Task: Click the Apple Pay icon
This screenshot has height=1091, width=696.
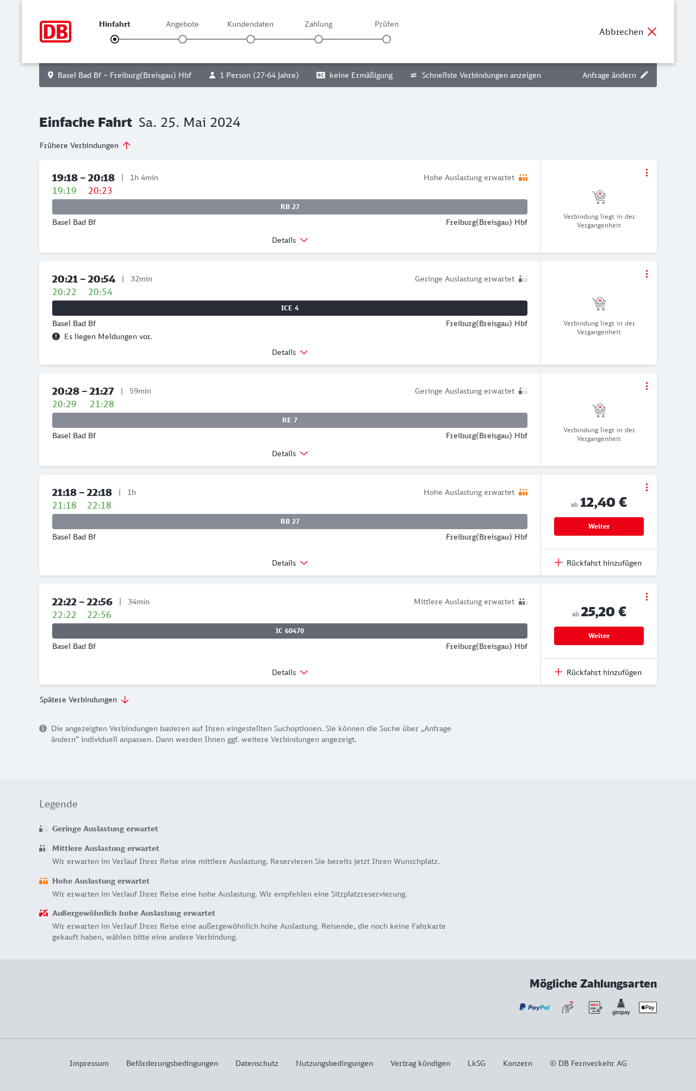Action: 648,1007
